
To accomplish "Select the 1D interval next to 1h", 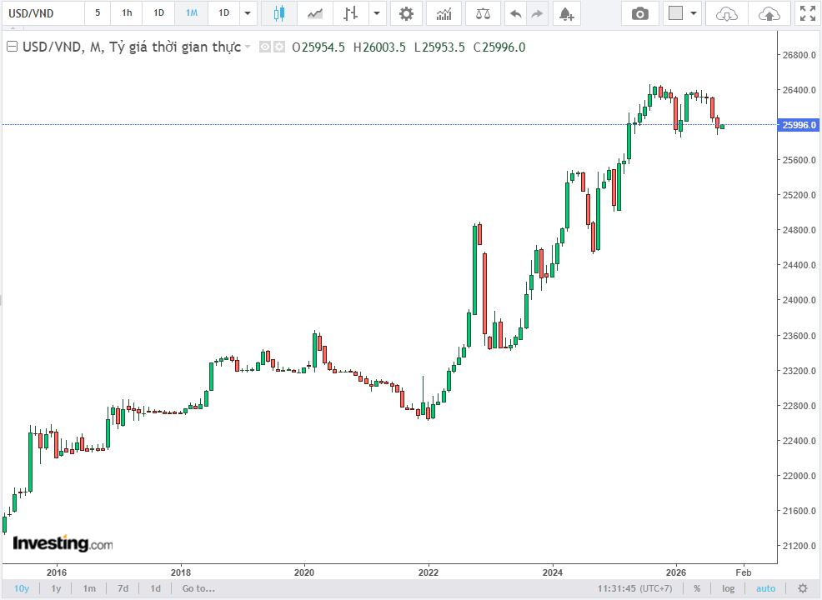I will click(x=159, y=12).
